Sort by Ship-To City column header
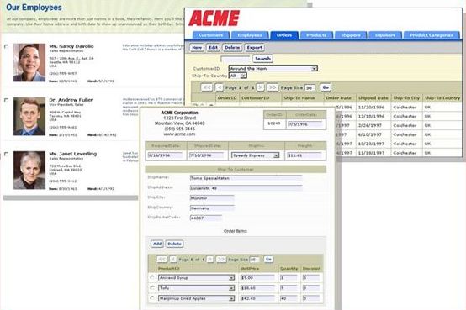This screenshot has height=310, width=466. pyautogui.click(x=406, y=98)
